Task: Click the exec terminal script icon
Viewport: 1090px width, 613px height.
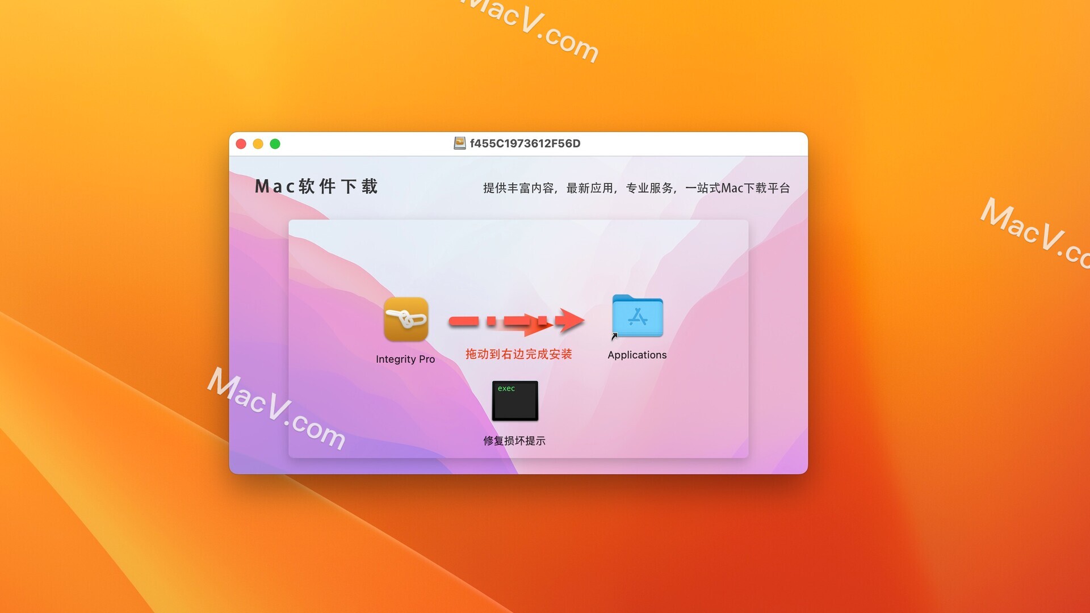Action: point(514,400)
